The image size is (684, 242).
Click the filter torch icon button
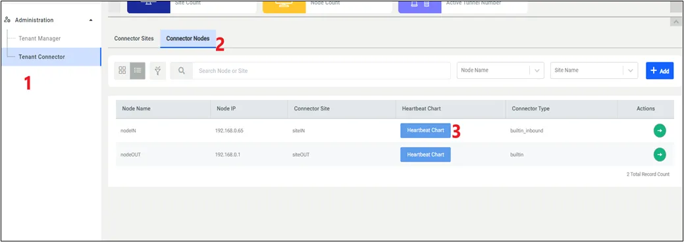click(157, 70)
